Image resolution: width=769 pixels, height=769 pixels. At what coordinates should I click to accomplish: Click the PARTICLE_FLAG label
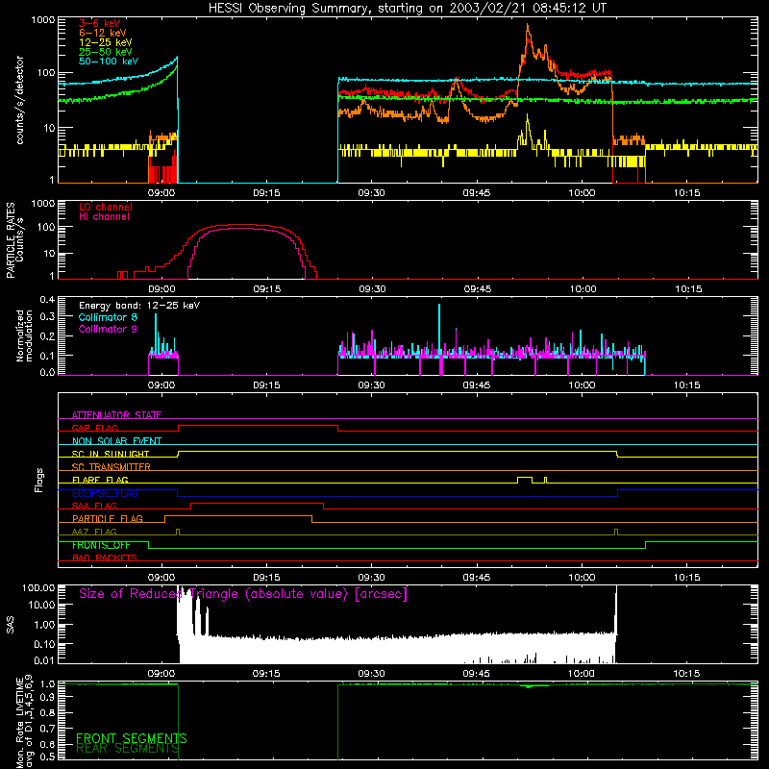coord(108,518)
